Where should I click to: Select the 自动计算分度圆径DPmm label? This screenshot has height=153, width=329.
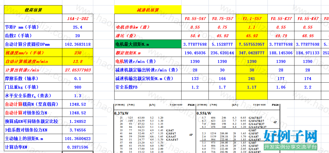[x=33, y=44]
